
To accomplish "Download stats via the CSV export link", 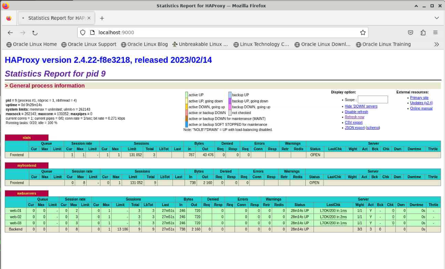I will (354, 123).
